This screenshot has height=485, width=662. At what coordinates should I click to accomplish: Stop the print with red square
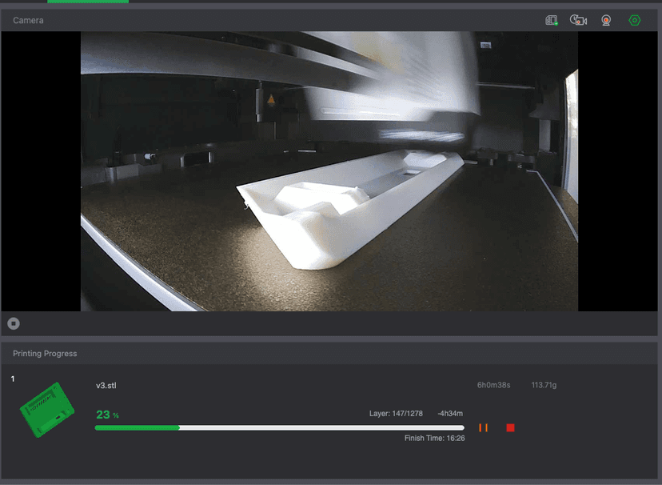pos(510,428)
